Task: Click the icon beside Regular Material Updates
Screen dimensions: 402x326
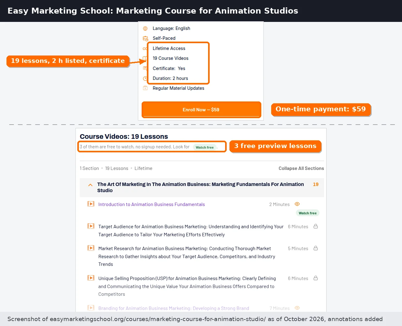Action: click(x=145, y=88)
